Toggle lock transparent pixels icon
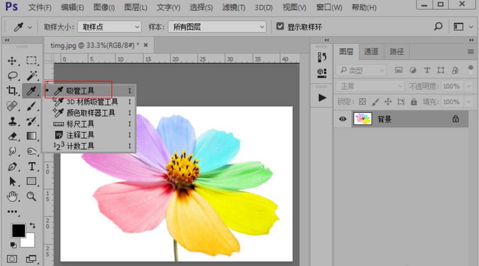Image resolution: width=479 pixels, height=266 pixels. coord(362,102)
